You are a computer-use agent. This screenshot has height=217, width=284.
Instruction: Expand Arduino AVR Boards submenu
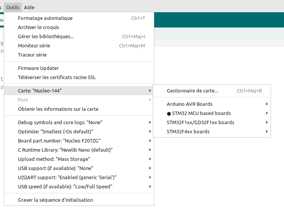(x=190, y=104)
